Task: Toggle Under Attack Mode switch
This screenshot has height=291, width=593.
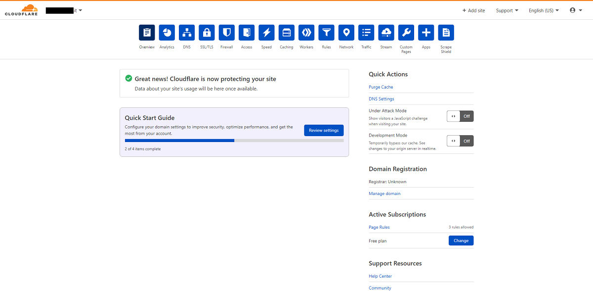Action: [460, 116]
